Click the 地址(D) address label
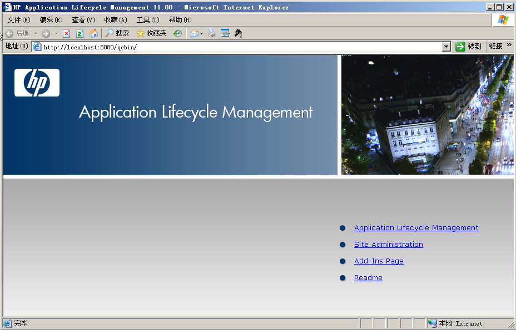The width and height of the screenshot is (516, 330). point(17,46)
